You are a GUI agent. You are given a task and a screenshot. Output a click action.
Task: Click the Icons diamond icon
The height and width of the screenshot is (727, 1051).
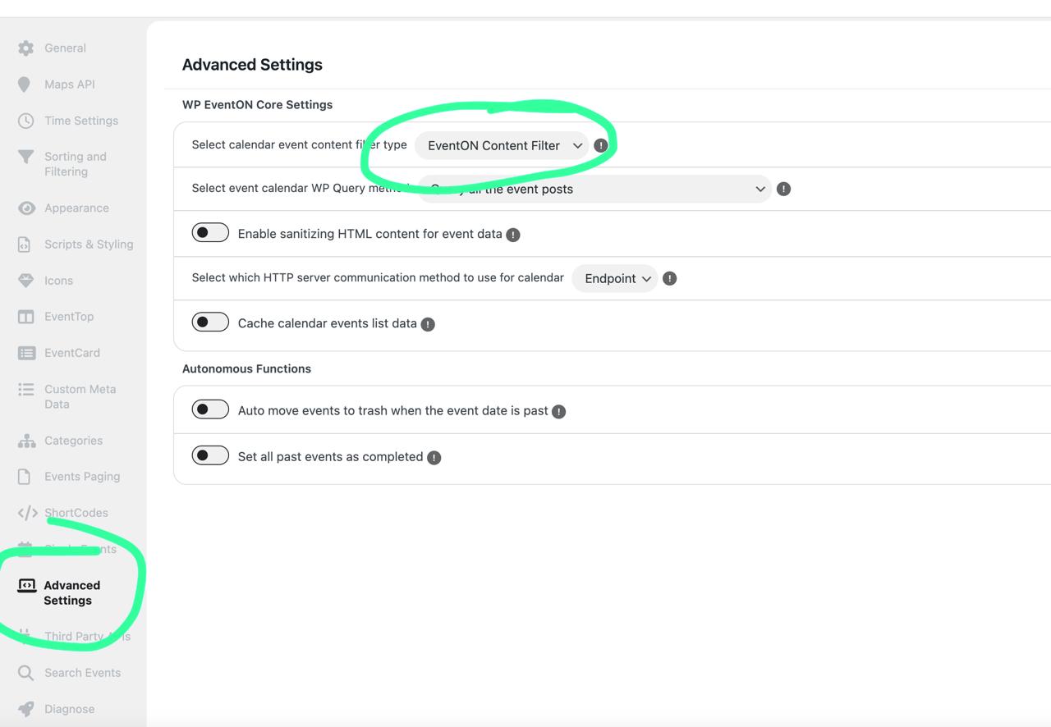26,281
